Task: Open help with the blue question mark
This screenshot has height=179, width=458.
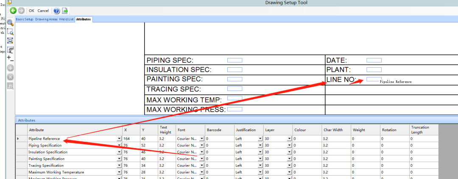Action: 57,11
